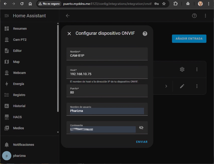Click ENVIAR to submit the form
This screenshot has width=214, height=164.
coord(142,142)
